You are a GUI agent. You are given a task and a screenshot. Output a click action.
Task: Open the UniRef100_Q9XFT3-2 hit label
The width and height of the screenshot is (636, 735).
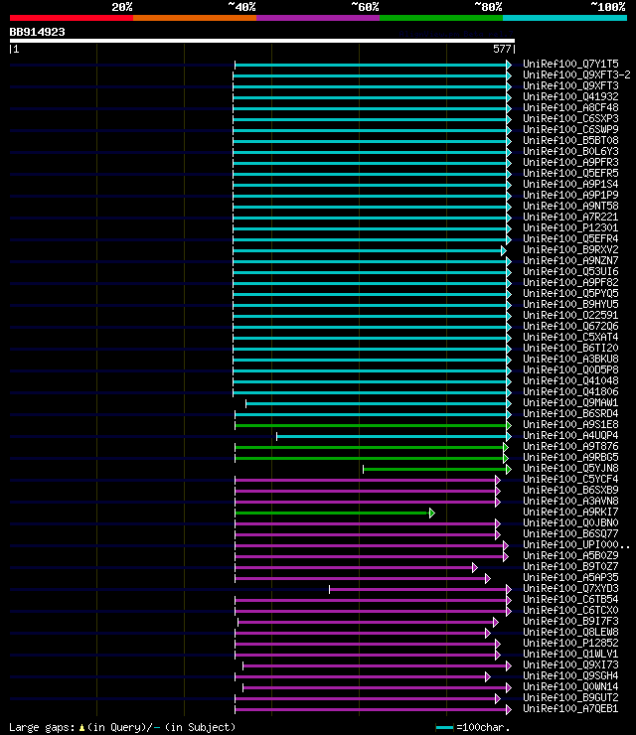point(576,74)
